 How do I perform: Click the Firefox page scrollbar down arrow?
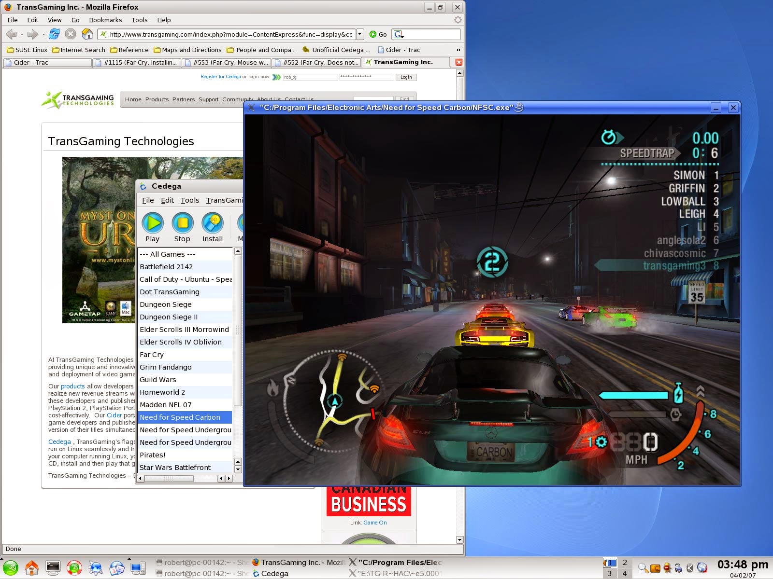coord(459,540)
